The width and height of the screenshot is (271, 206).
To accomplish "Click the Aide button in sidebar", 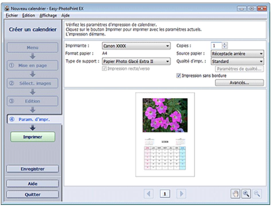I will 32,184.
